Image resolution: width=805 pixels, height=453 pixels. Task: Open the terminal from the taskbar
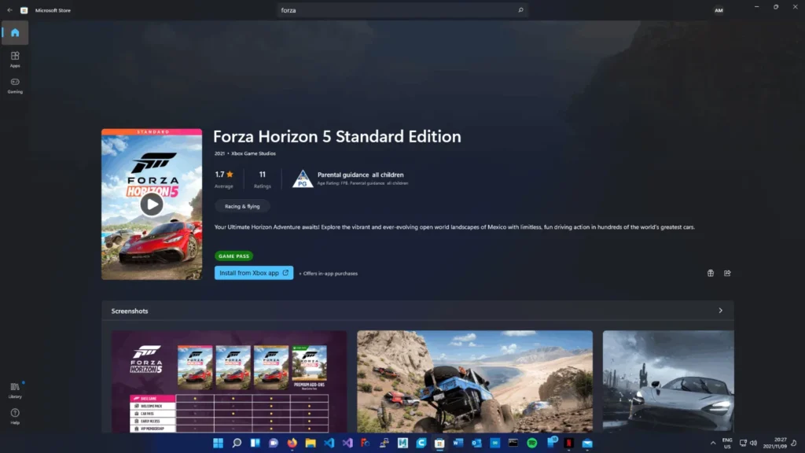(513, 443)
